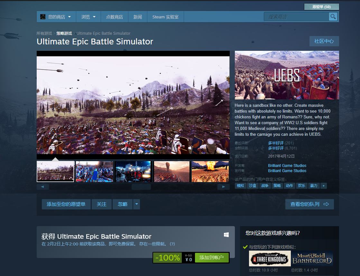This screenshot has height=276, width=360.
Task: Click the arrow icon in 查看您的队列
Action: 326,204
